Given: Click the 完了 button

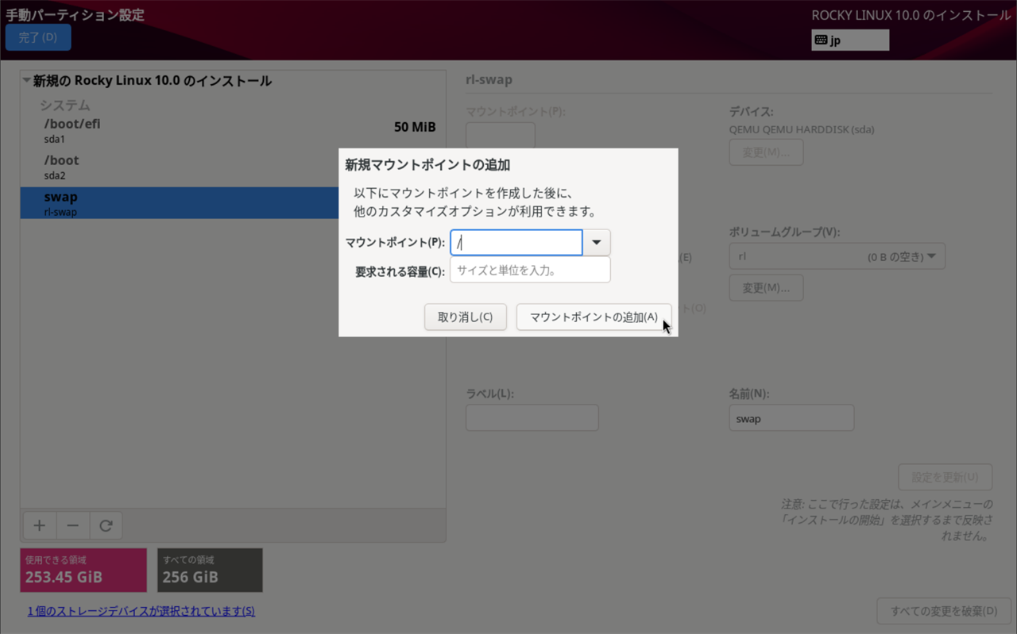Looking at the screenshot, I should pos(37,37).
